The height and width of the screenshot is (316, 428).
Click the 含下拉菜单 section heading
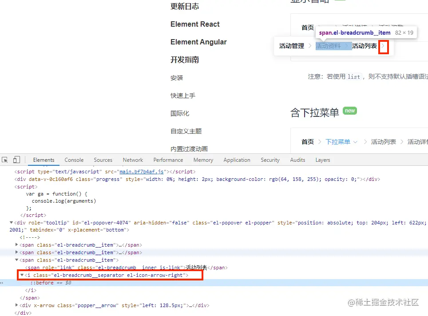(314, 112)
